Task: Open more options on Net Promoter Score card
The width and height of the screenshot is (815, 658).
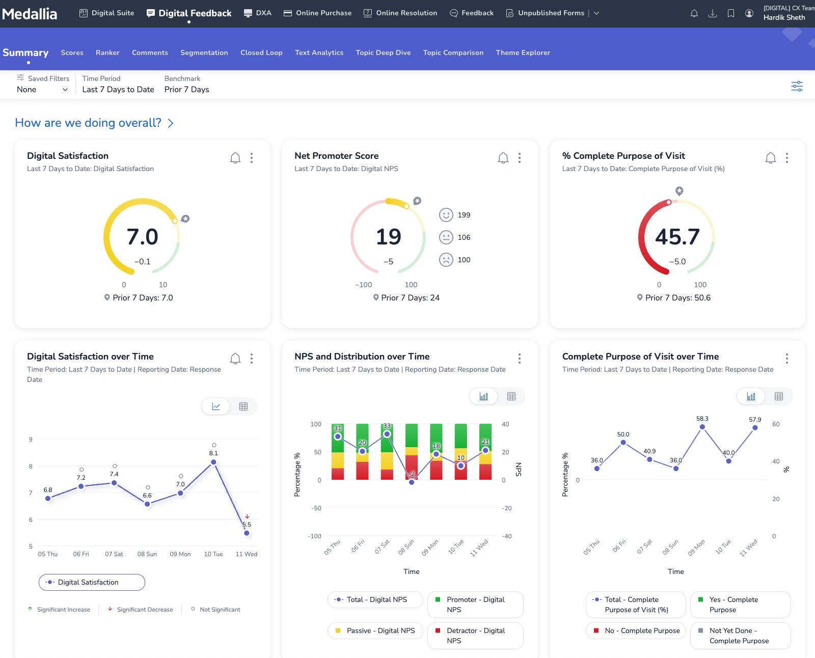Action: click(x=520, y=158)
